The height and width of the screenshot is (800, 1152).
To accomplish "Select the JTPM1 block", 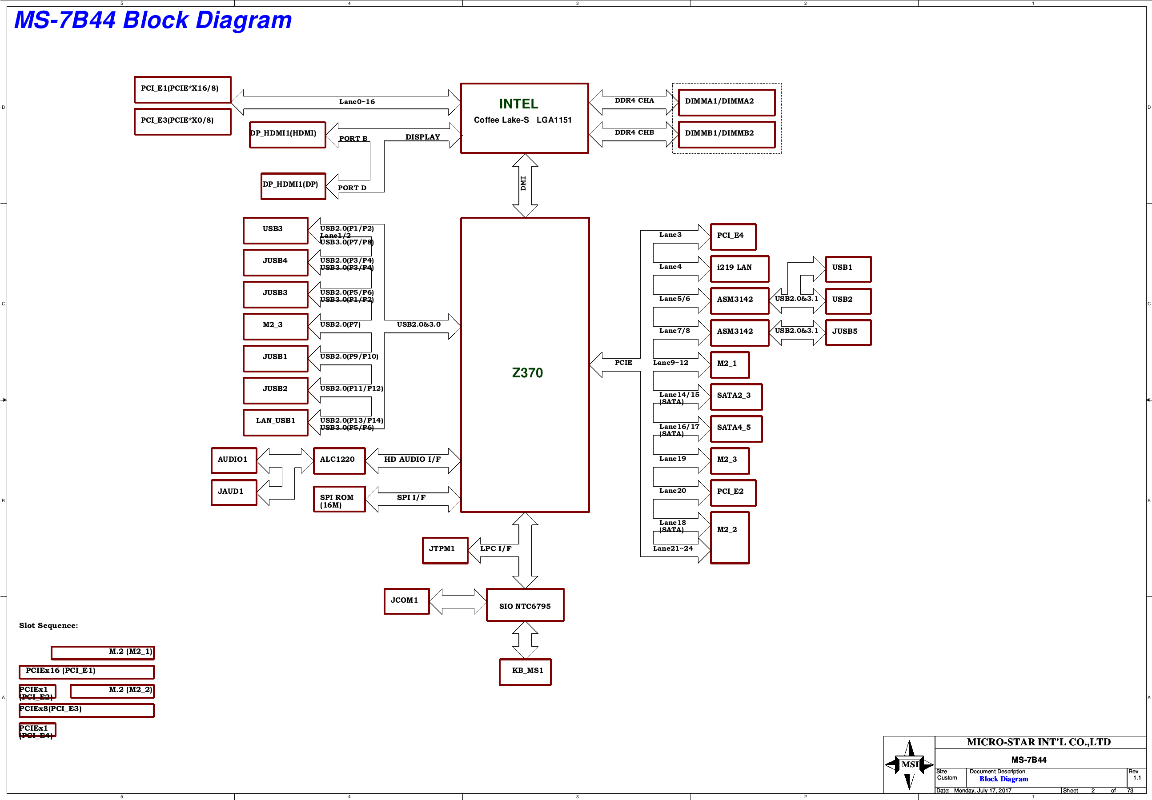I will [x=445, y=550].
